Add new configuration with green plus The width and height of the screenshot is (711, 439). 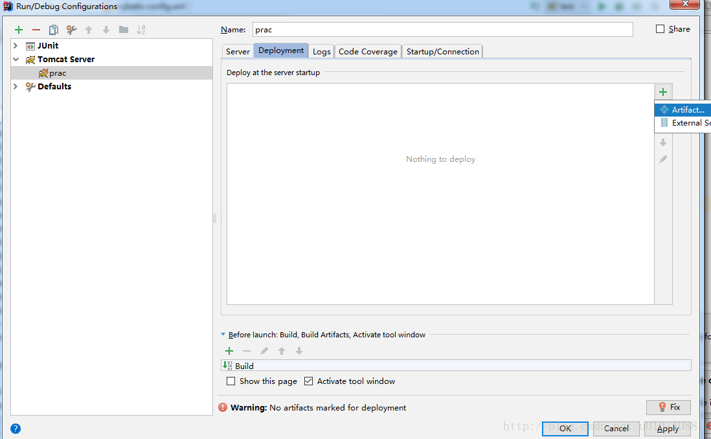[19, 30]
